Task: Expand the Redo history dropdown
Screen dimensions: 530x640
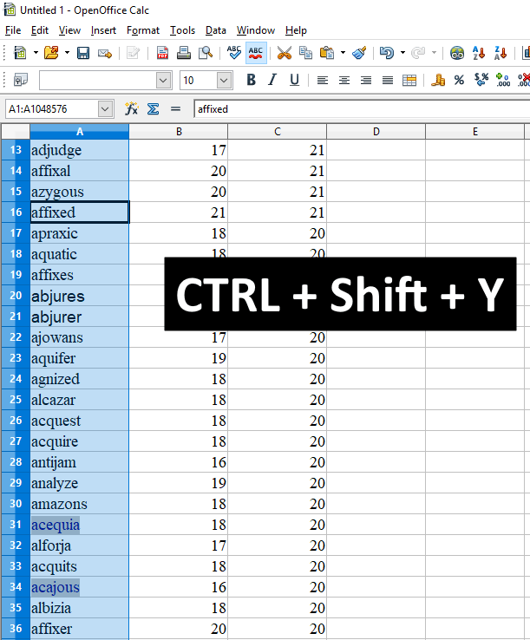Action: tap(434, 53)
